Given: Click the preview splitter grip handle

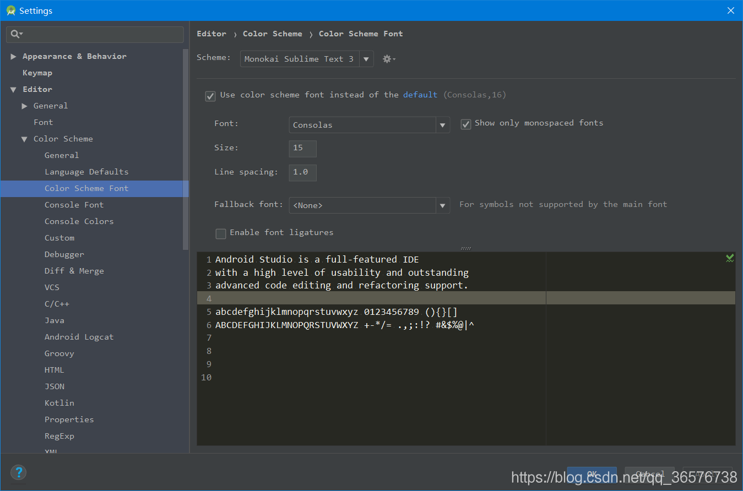Looking at the screenshot, I should click(x=466, y=248).
